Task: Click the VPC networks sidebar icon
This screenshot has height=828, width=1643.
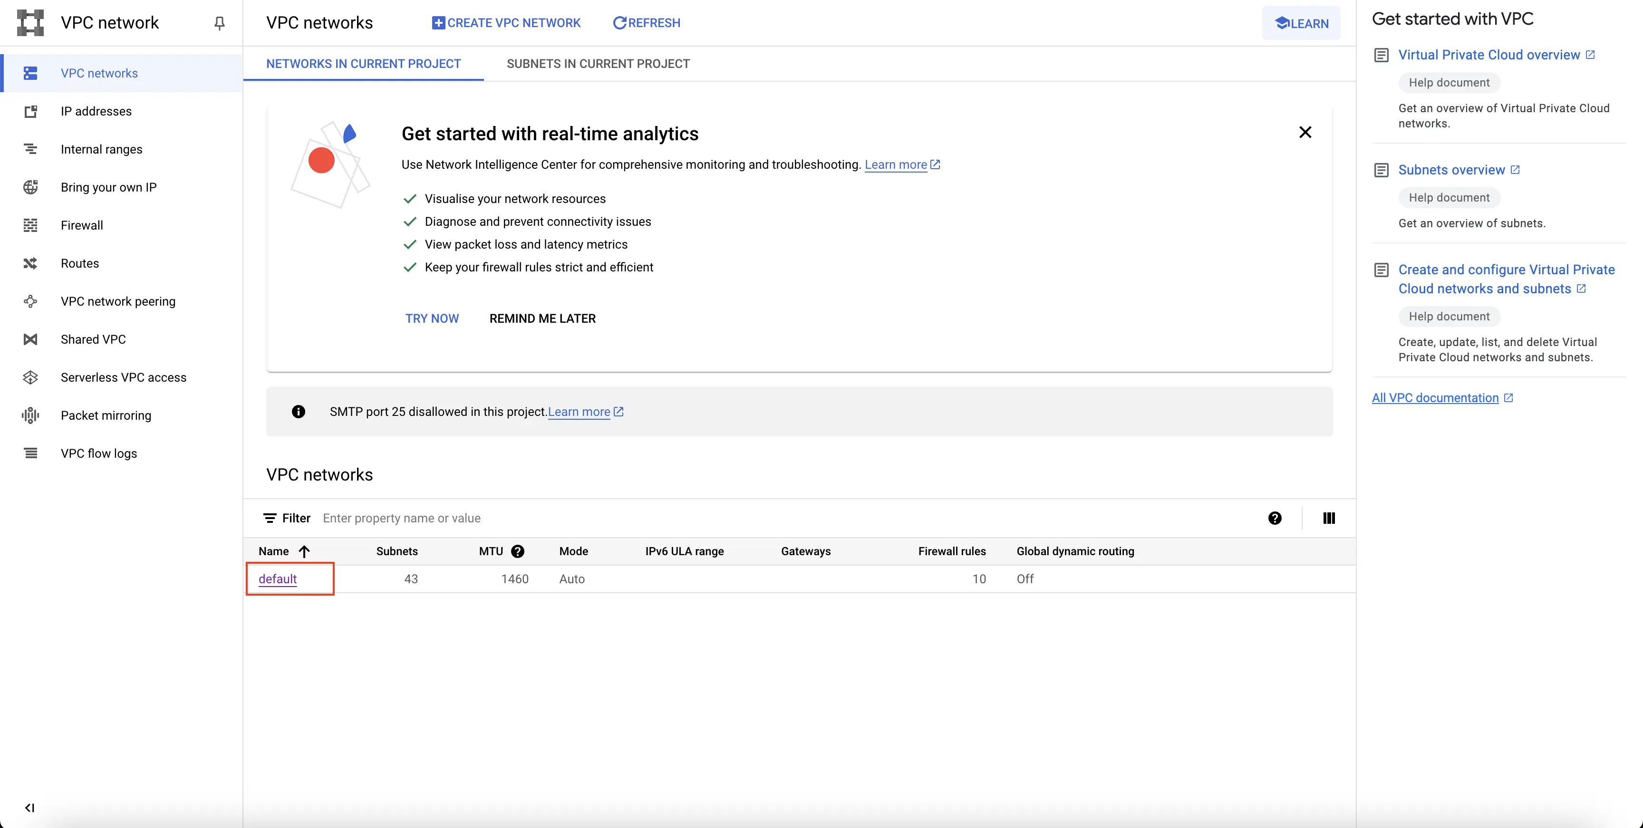Action: pos(30,73)
